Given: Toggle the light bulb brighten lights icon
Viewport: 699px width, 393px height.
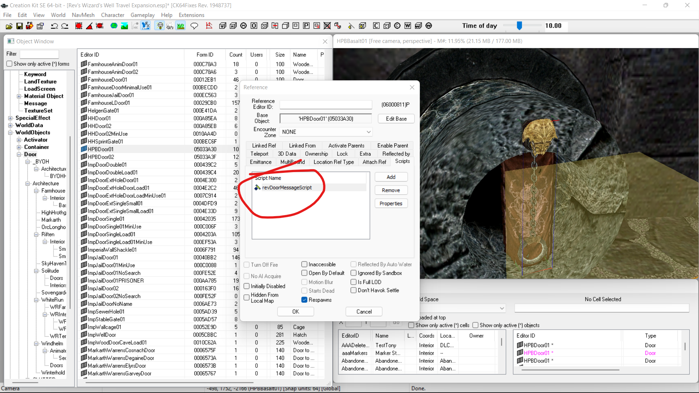Looking at the screenshot, I should coord(160,26).
